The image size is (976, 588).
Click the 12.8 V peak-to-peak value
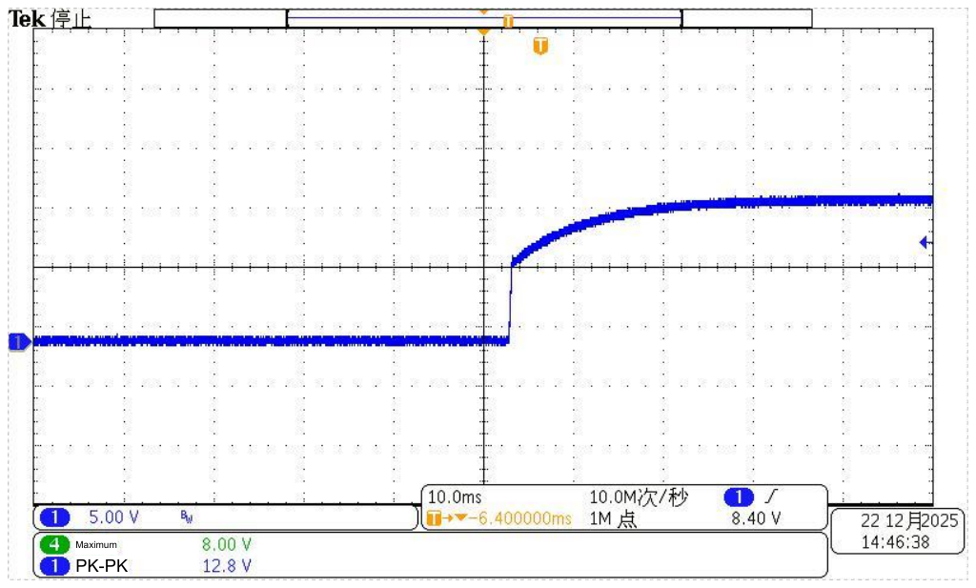point(226,565)
